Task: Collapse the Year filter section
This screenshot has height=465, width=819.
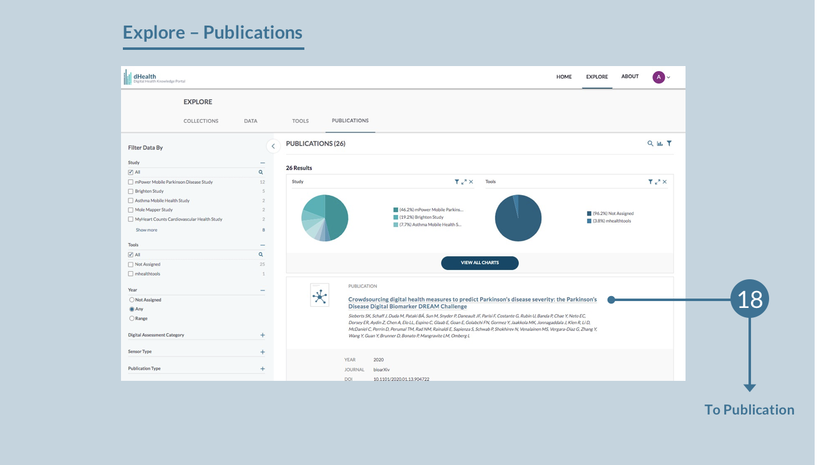Action: click(x=263, y=290)
